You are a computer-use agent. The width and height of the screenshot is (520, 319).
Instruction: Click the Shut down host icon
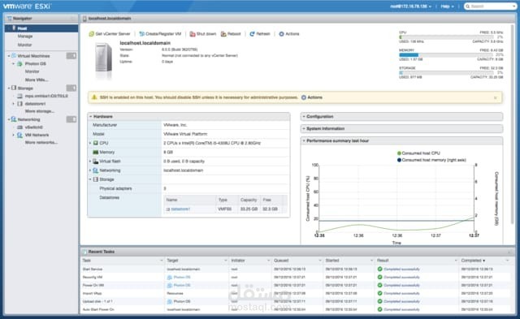193,34
